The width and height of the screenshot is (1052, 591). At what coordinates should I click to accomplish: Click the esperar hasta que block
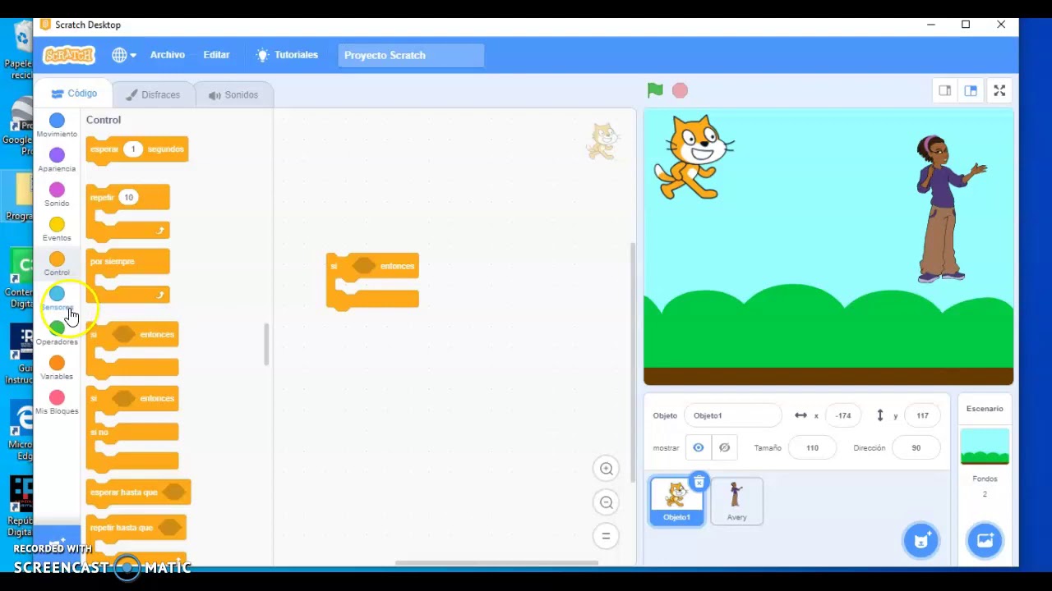(138, 492)
